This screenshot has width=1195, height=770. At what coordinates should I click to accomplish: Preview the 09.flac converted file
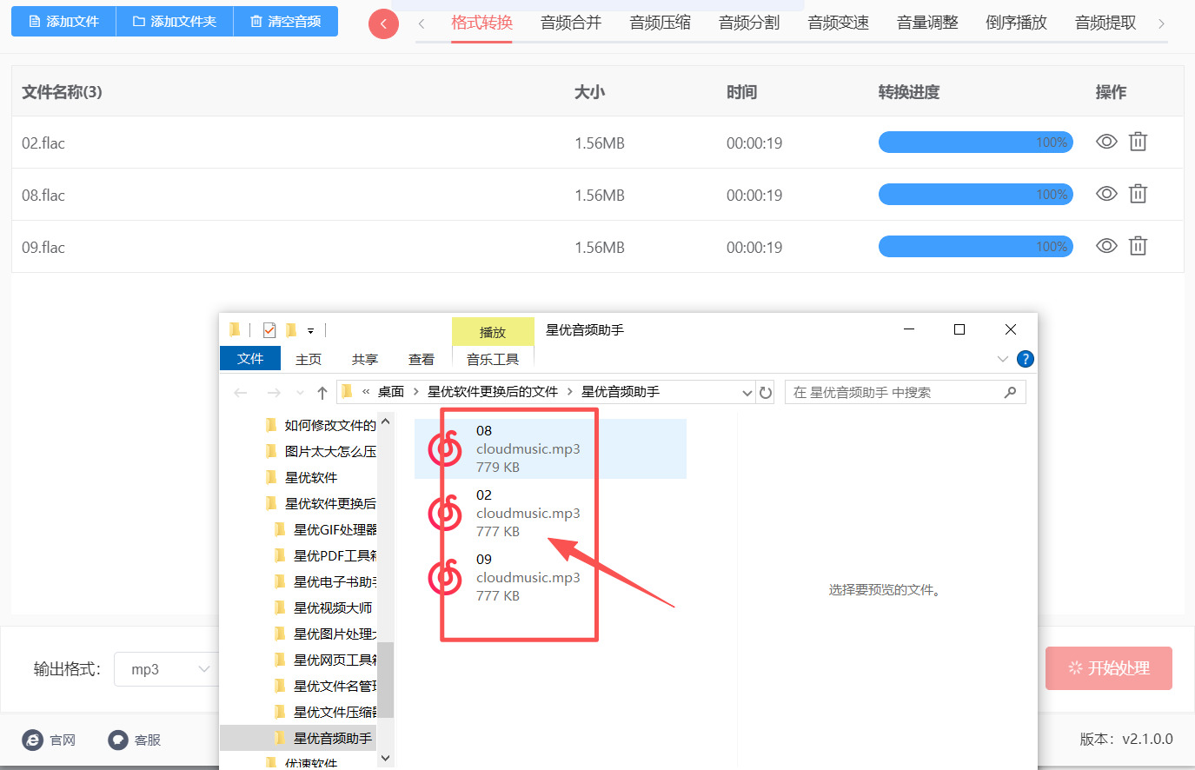coord(1106,246)
